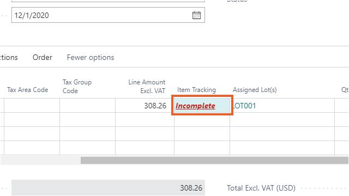Select first row Tax Group Code cell
Viewport: 349px width, 196px height.
87,106
